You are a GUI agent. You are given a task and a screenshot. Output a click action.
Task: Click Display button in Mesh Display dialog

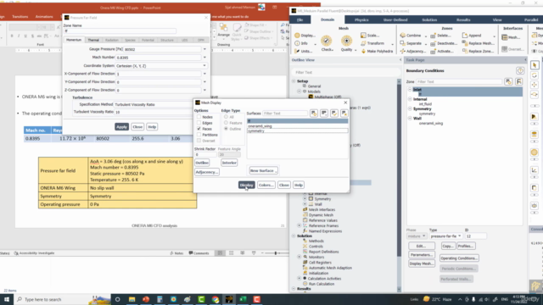[247, 185]
